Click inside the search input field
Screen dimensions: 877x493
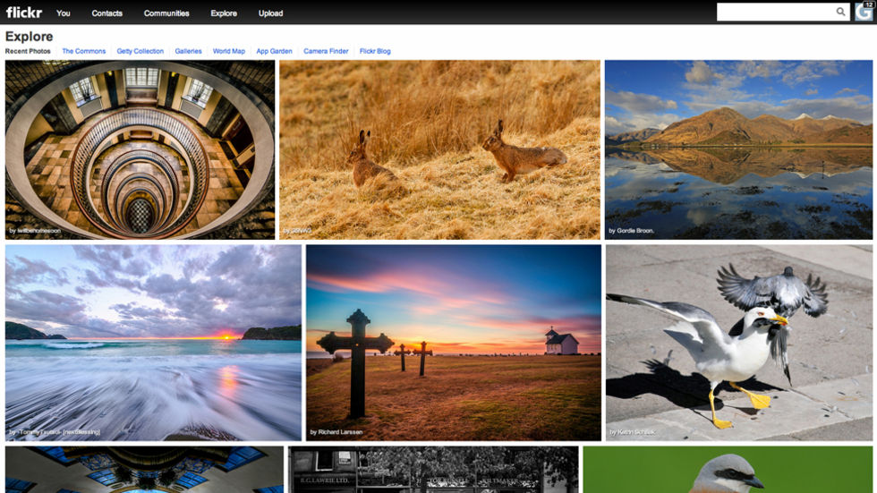pos(774,13)
